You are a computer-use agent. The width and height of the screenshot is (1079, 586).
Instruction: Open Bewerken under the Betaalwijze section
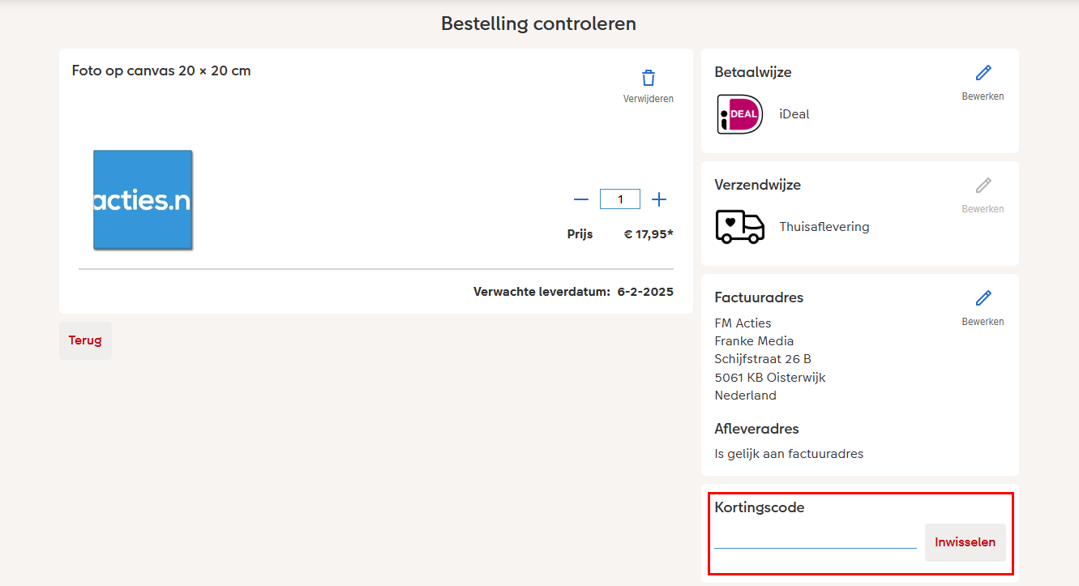[983, 96]
